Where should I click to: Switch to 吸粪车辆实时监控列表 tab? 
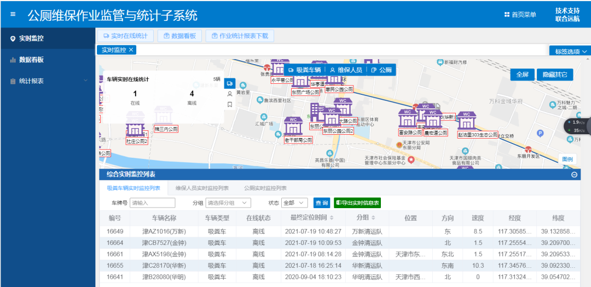click(134, 188)
